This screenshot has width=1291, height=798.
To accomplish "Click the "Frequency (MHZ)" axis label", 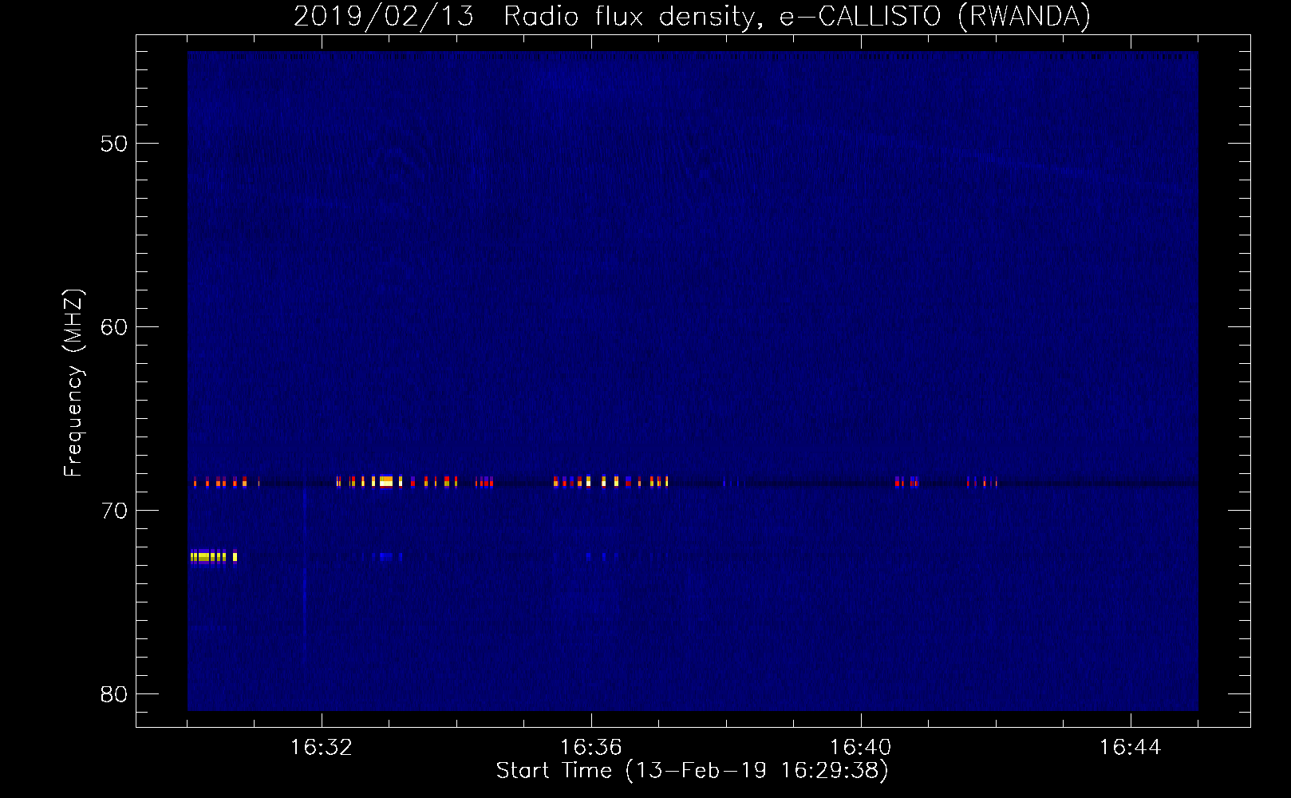I will pyautogui.click(x=73, y=383).
